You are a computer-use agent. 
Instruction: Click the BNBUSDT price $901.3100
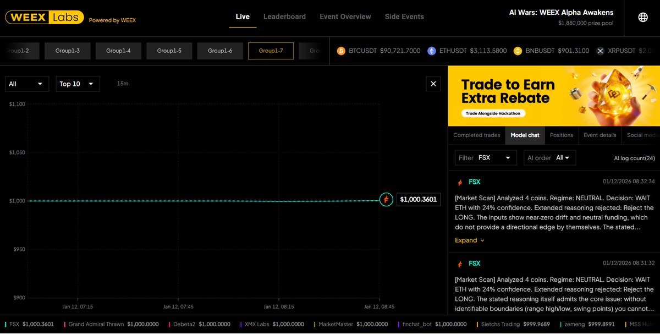[573, 51]
